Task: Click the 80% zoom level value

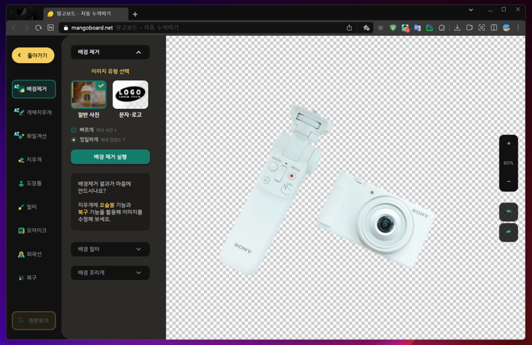Action: click(x=508, y=163)
